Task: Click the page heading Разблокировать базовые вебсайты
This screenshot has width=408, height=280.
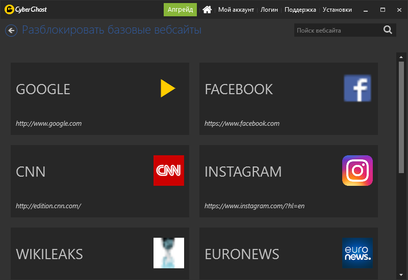Action: pyautogui.click(x=112, y=30)
